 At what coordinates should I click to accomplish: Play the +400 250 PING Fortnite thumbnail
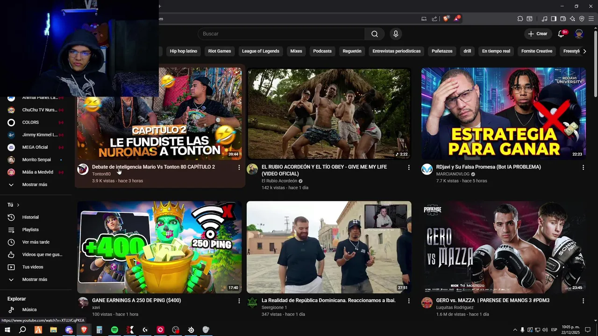coord(159,247)
